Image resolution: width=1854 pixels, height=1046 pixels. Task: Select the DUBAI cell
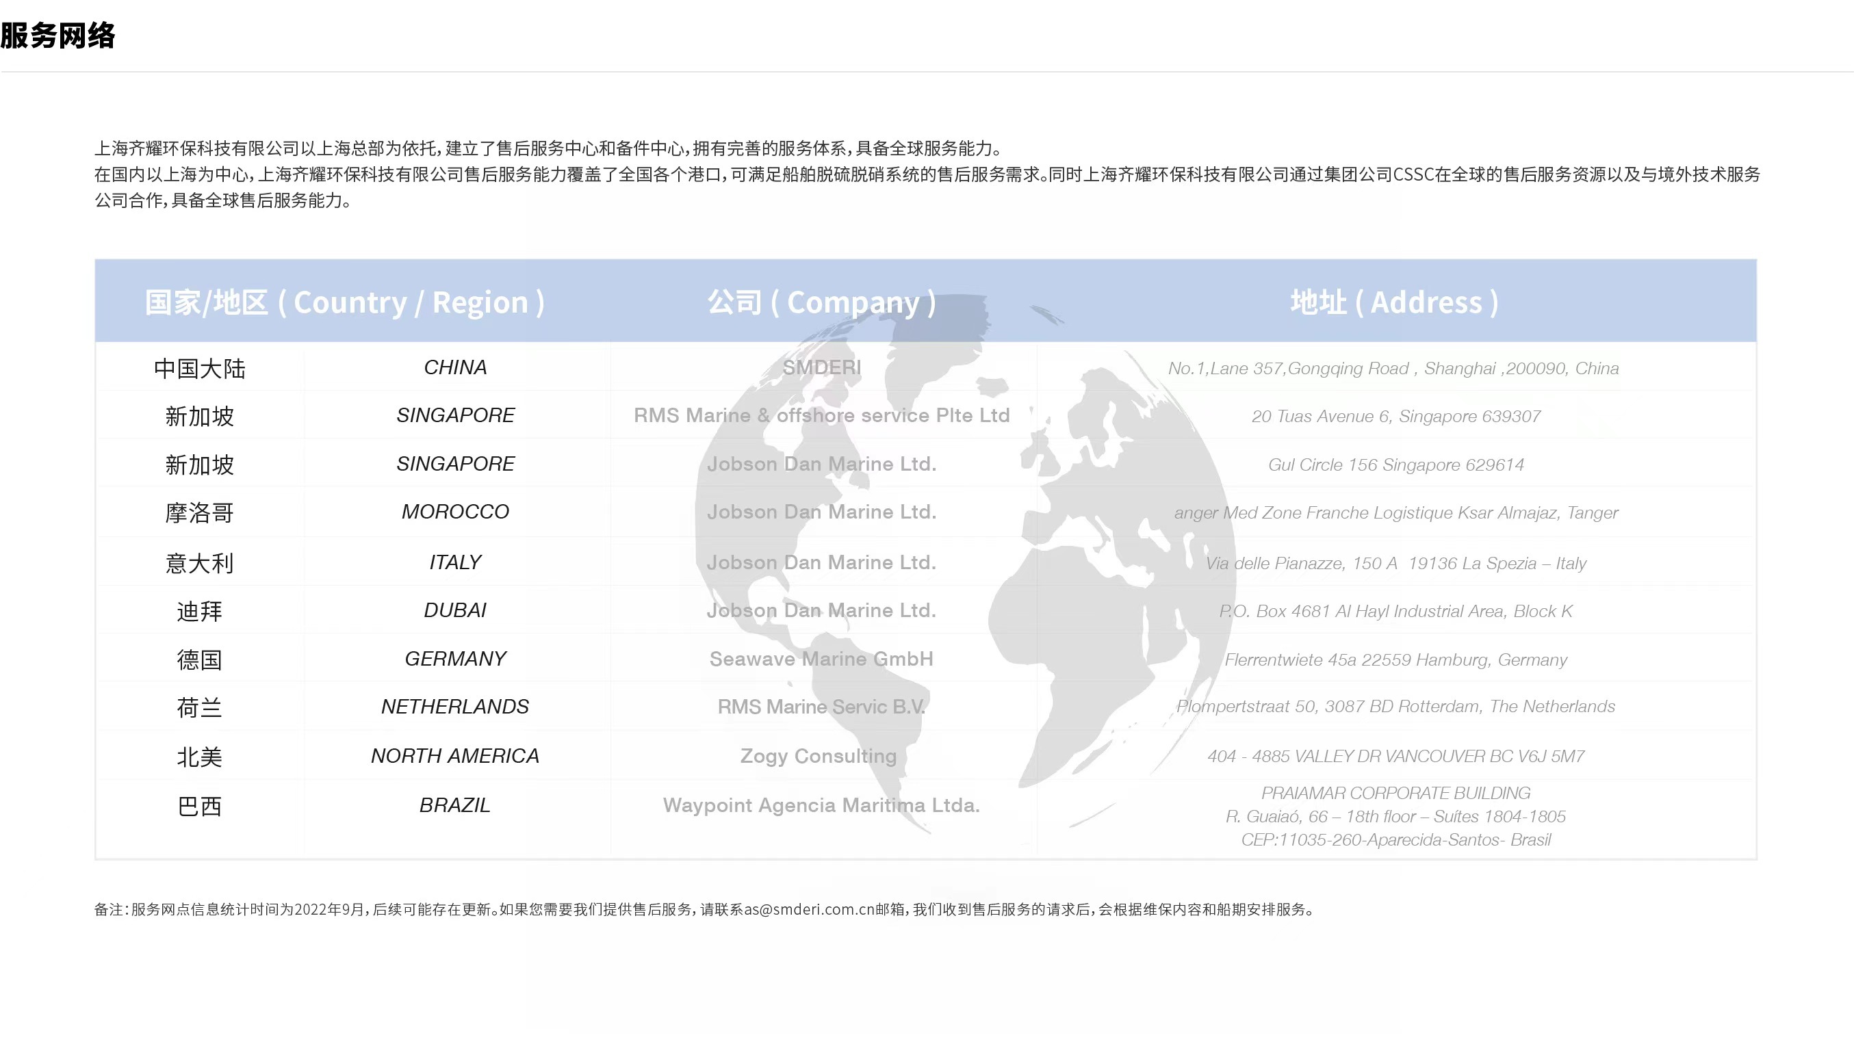point(455,610)
